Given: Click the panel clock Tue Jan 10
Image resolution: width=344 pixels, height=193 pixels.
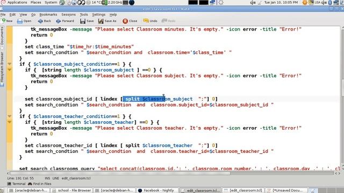Looking at the screenshot, I should point(281,2).
